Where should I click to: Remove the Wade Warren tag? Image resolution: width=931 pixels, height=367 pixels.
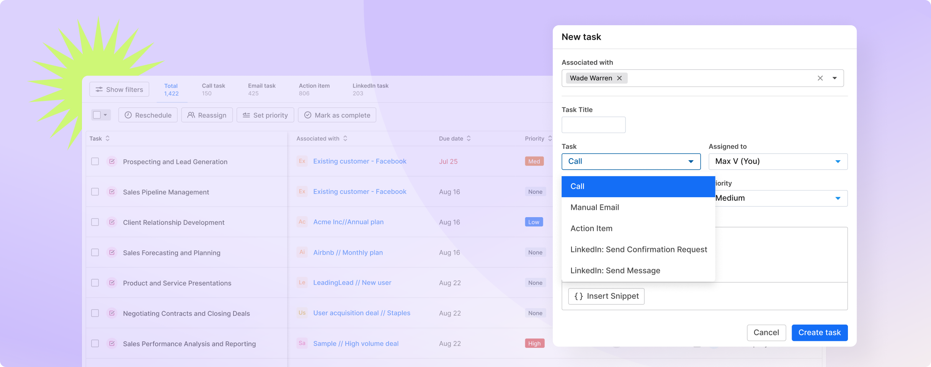point(619,78)
